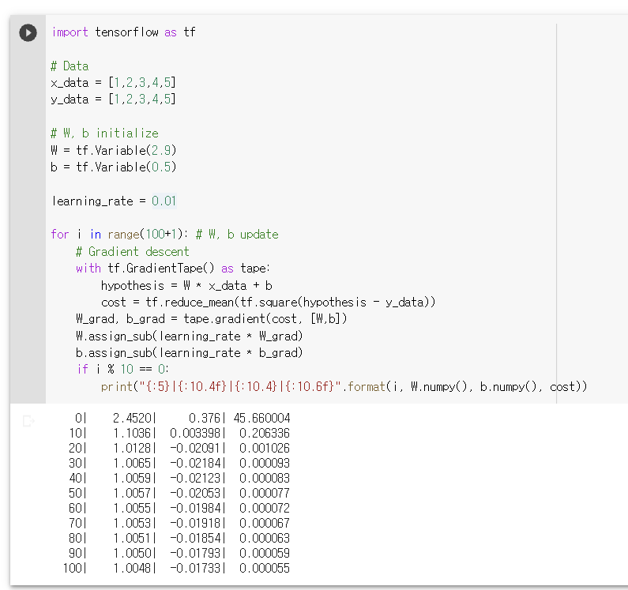Click output row for step 20 with cost 0.001026
Image resolution: width=628 pixels, height=590 pixels.
coord(179,448)
